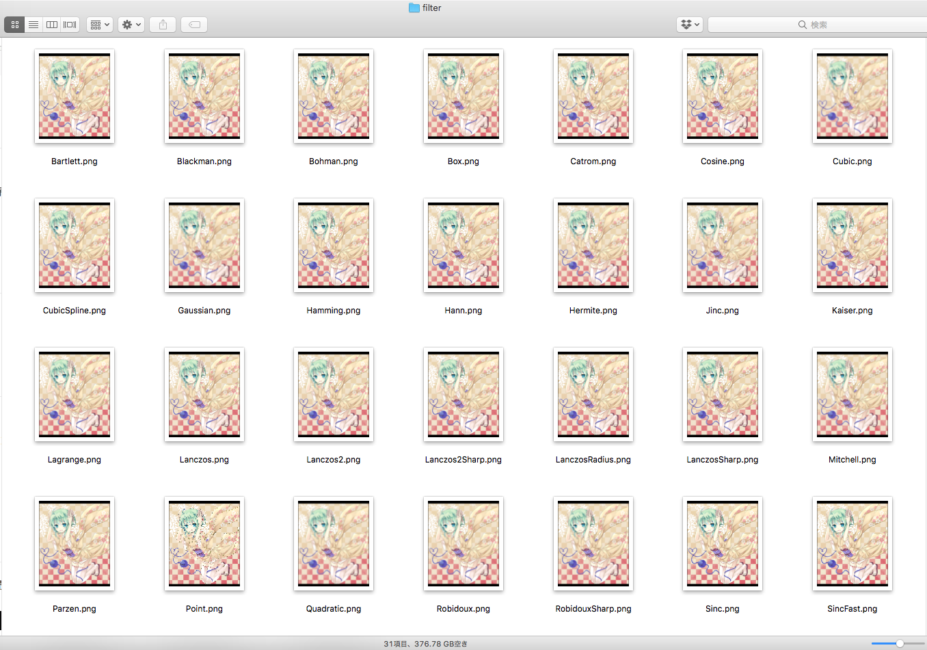Click the Lagrange.png file name
Viewport: 927px width, 650px height.
(x=75, y=460)
